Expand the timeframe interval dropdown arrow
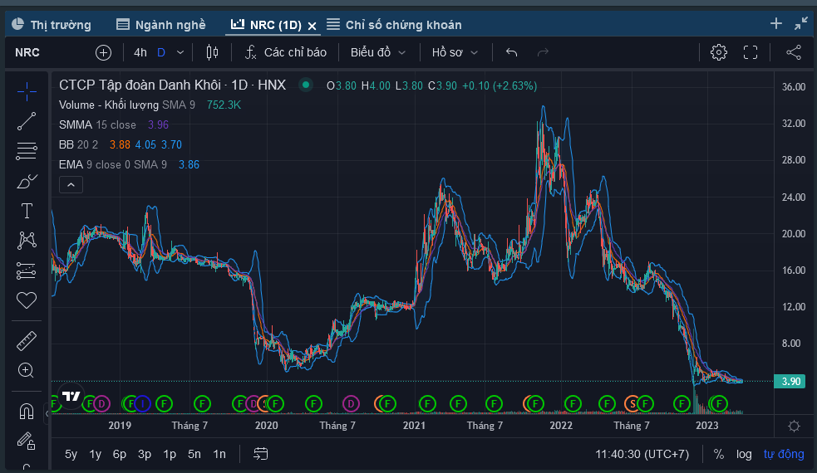 tap(180, 52)
